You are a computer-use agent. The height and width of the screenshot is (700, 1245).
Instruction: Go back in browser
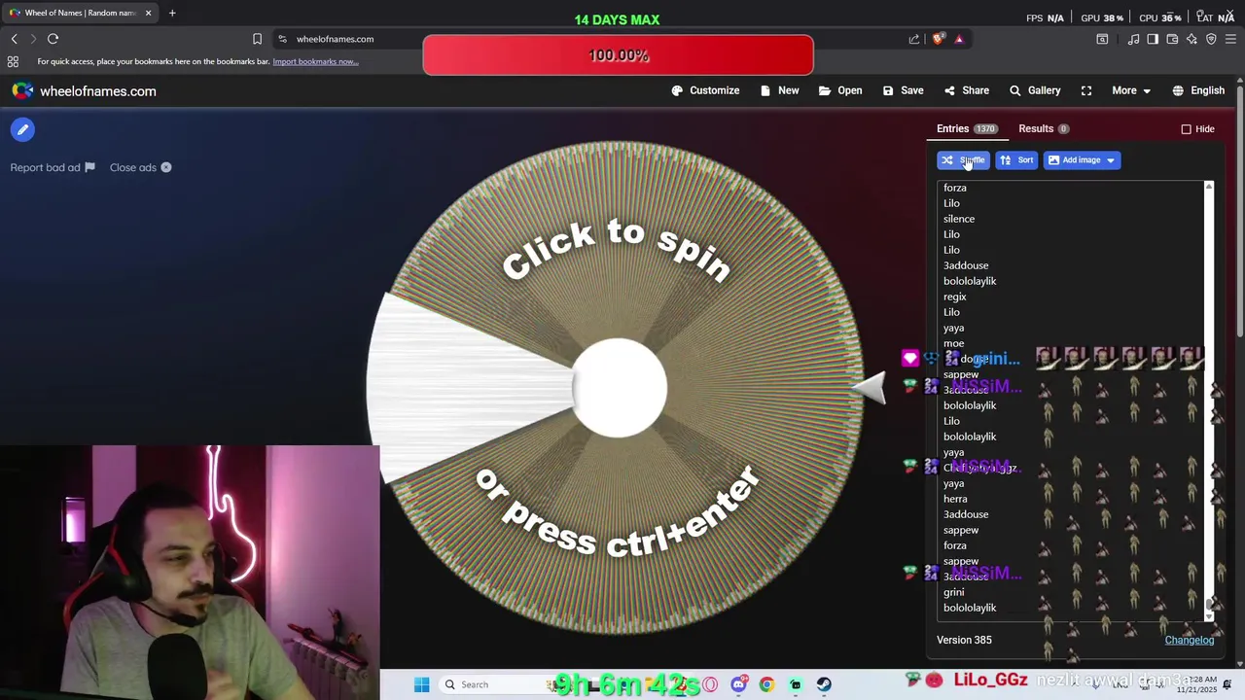tap(14, 39)
